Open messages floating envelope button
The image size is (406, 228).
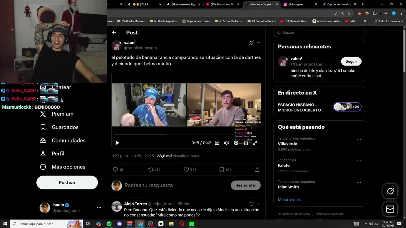(390, 209)
